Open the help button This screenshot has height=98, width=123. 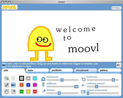pos(116,8)
